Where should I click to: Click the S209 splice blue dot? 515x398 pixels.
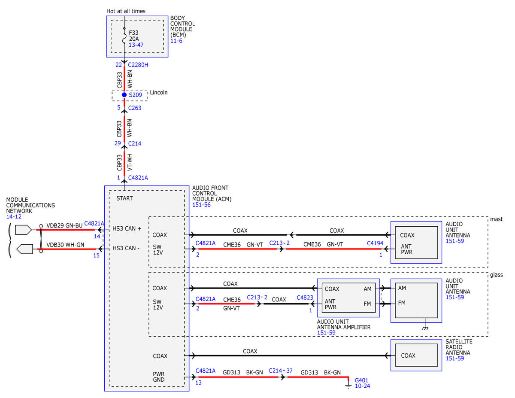[x=124, y=95]
